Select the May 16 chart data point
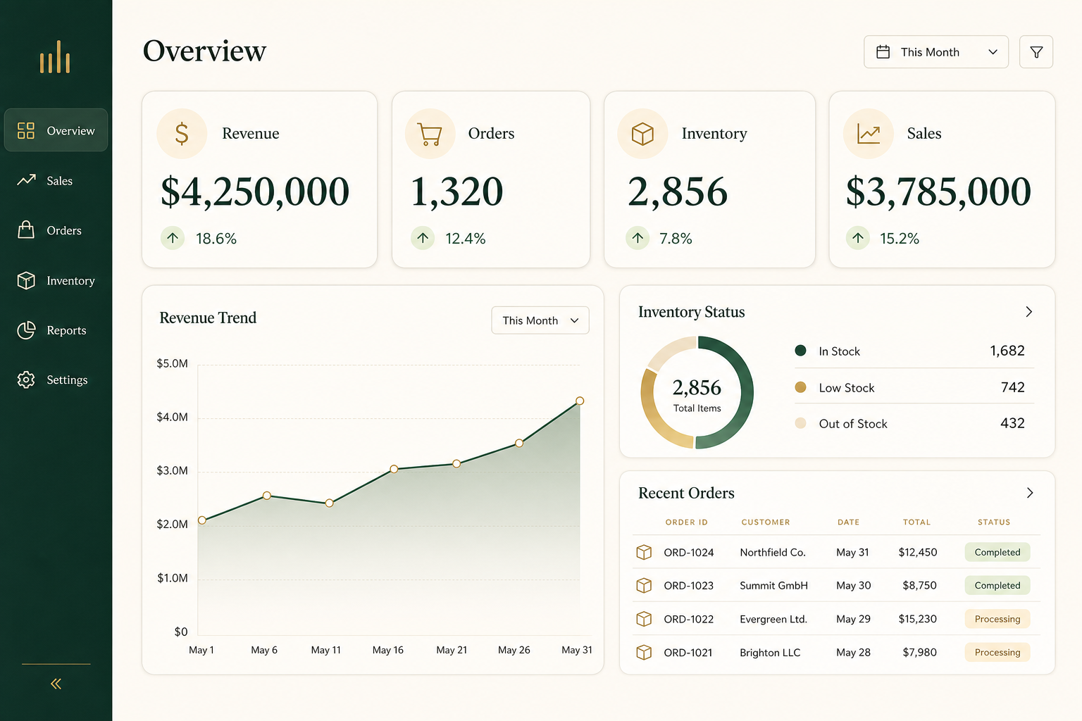 [x=394, y=469]
